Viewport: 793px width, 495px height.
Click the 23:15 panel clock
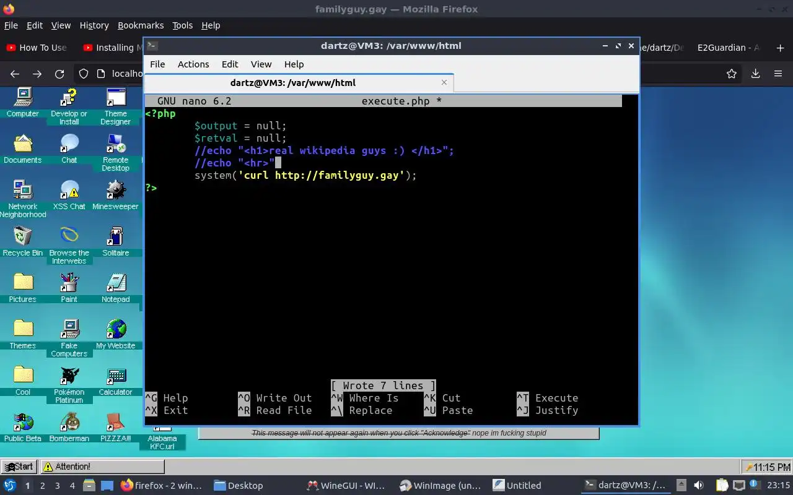(x=778, y=486)
